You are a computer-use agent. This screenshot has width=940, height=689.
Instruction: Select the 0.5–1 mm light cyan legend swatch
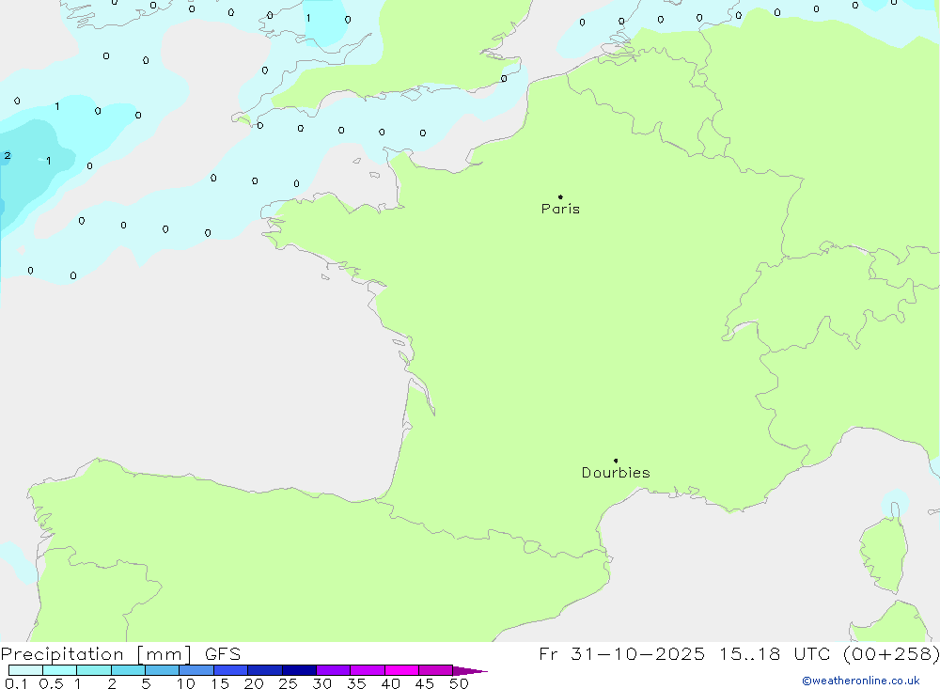click(x=60, y=670)
